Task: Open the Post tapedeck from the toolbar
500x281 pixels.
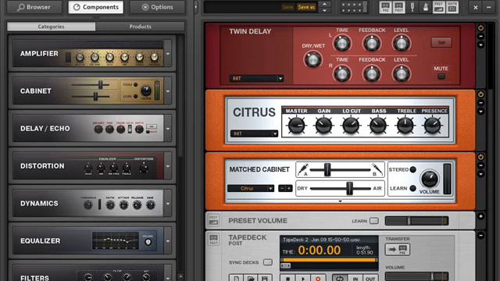Action: [398, 7]
